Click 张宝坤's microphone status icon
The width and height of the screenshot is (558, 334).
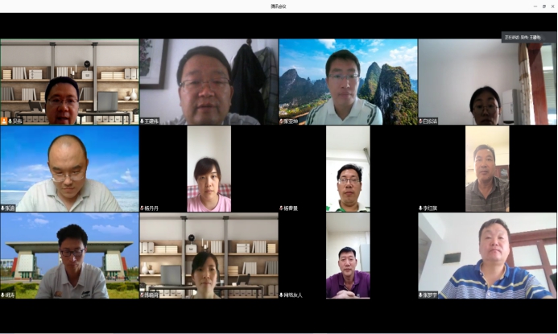point(282,121)
